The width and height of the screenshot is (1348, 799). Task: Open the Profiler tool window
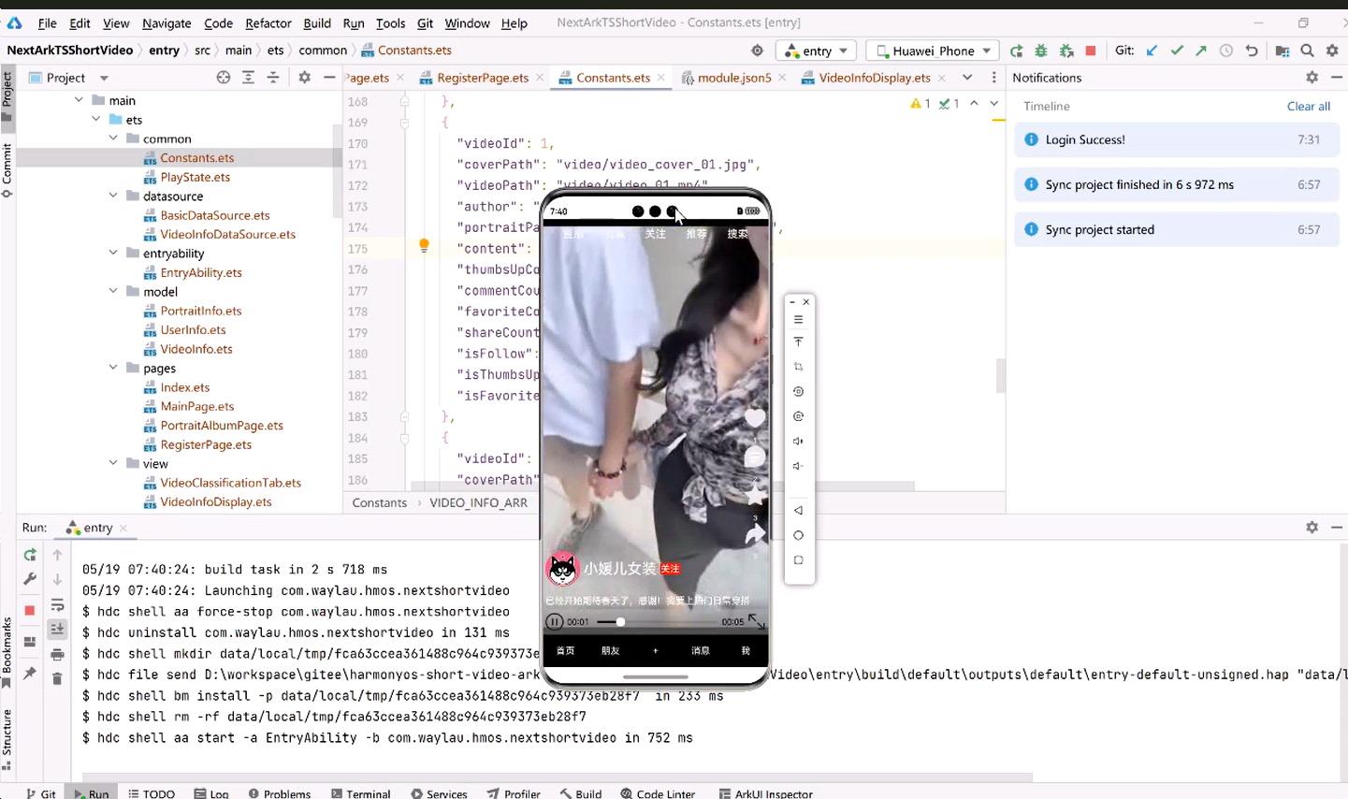pyautogui.click(x=514, y=793)
